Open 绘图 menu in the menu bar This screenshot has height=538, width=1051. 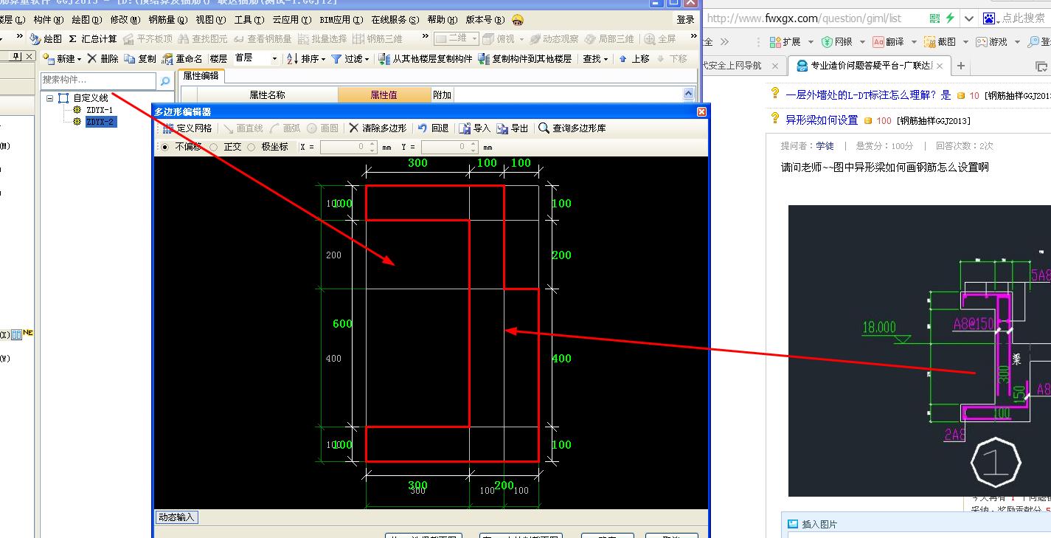click(87, 20)
